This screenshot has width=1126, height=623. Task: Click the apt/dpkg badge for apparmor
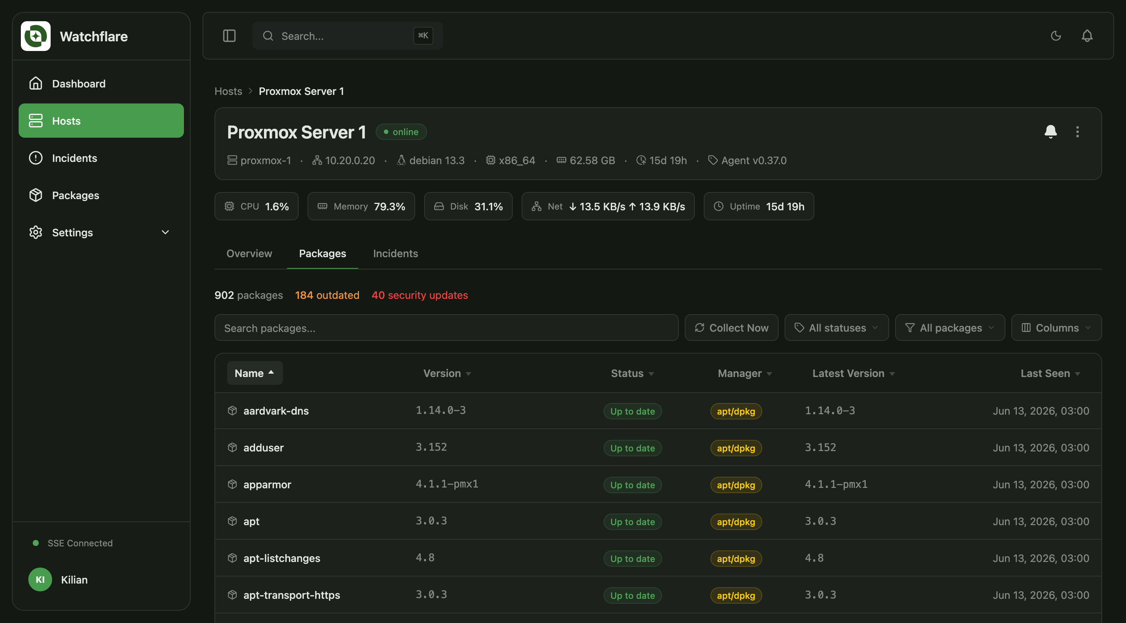(736, 485)
